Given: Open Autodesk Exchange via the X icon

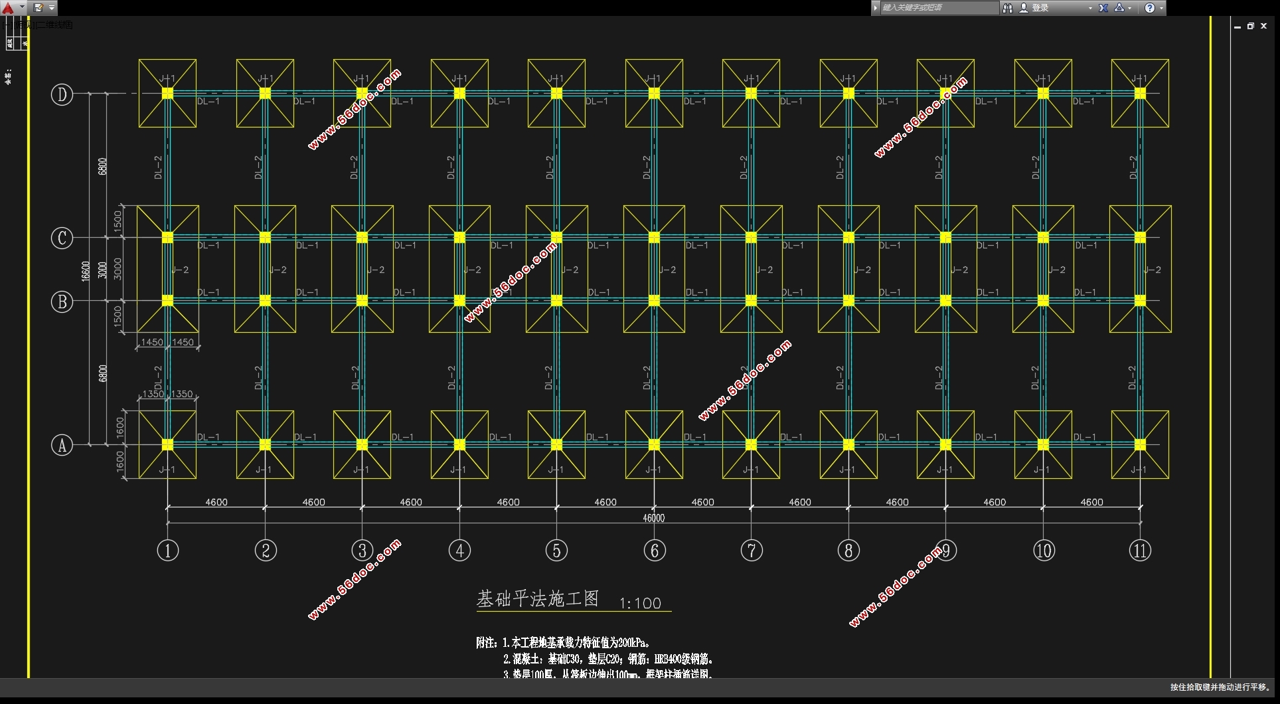Looking at the screenshot, I should click(1103, 8).
